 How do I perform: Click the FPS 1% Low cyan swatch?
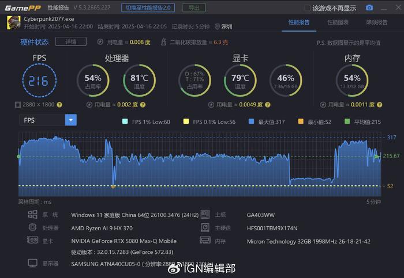125,121
